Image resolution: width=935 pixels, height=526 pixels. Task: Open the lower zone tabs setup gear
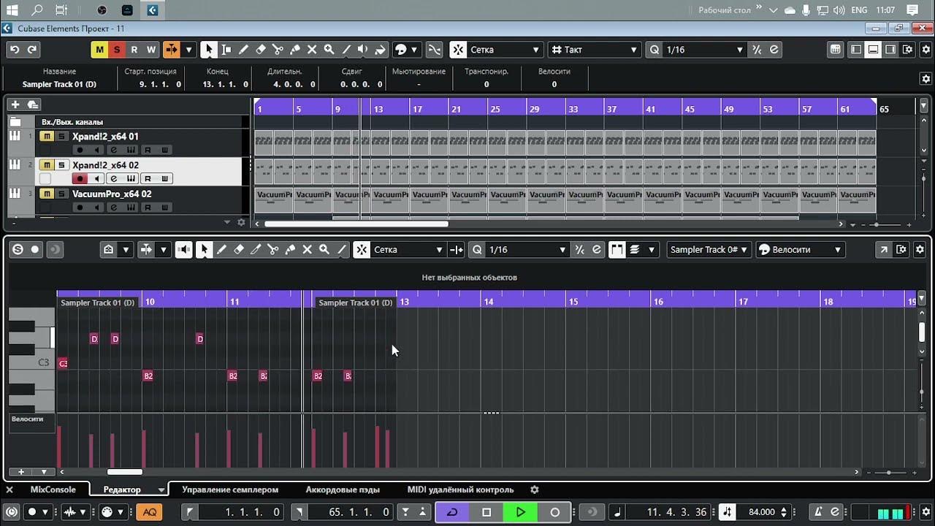pyautogui.click(x=534, y=489)
